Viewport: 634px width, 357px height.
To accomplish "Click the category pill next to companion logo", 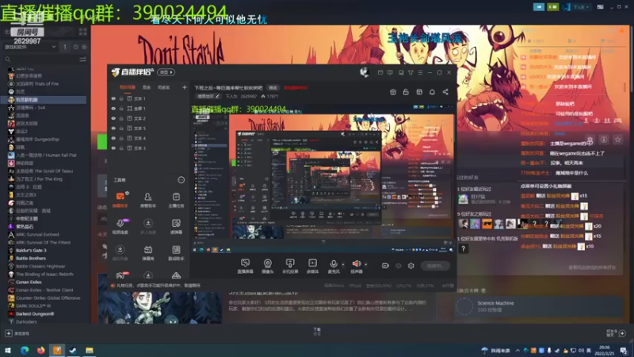I will [166, 72].
